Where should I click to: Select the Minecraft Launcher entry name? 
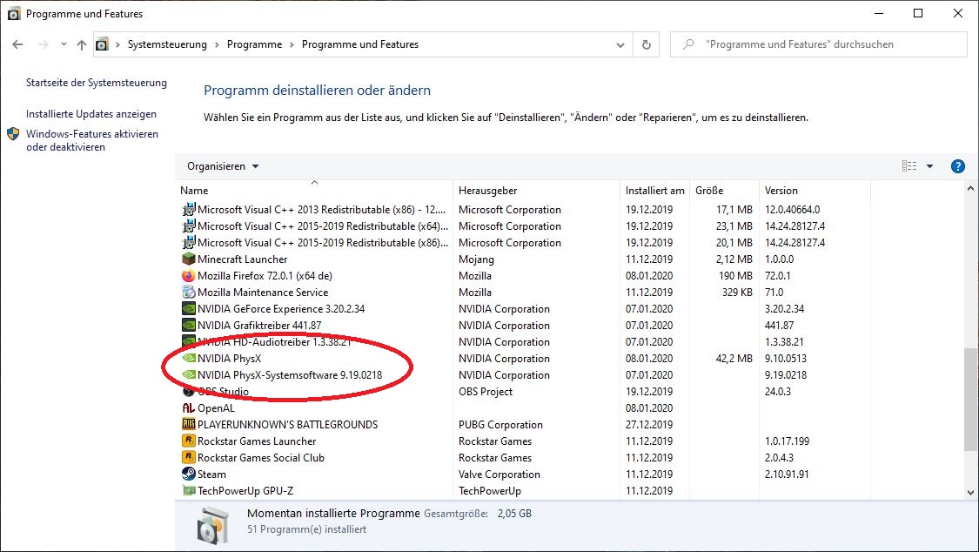(242, 259)
